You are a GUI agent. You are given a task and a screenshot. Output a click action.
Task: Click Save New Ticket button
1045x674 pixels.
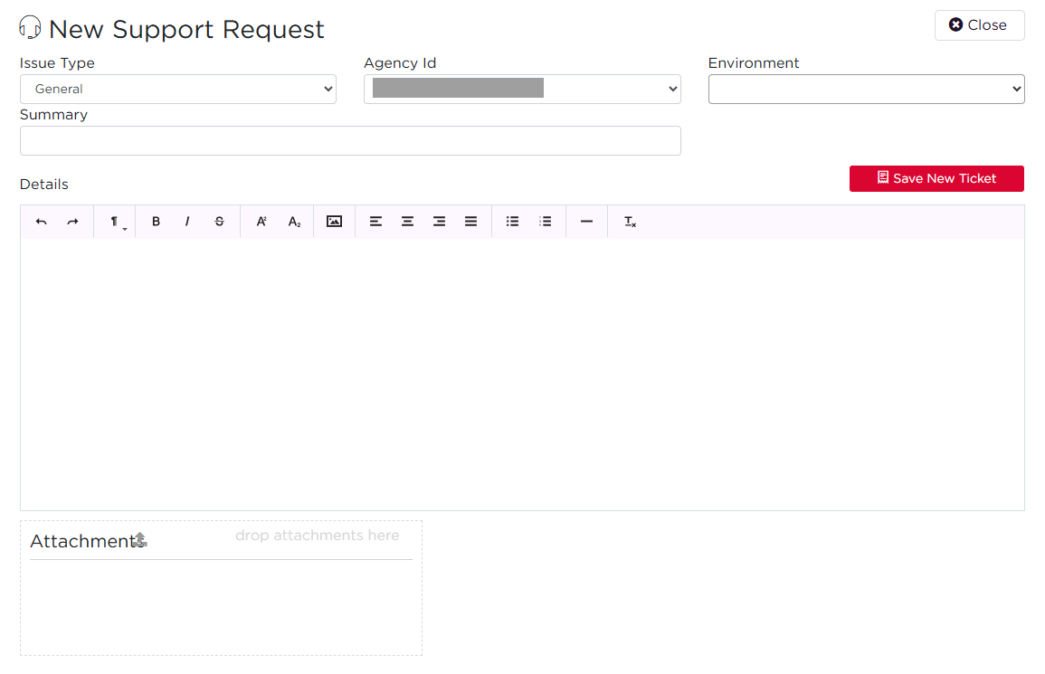[x=936, y=179]
